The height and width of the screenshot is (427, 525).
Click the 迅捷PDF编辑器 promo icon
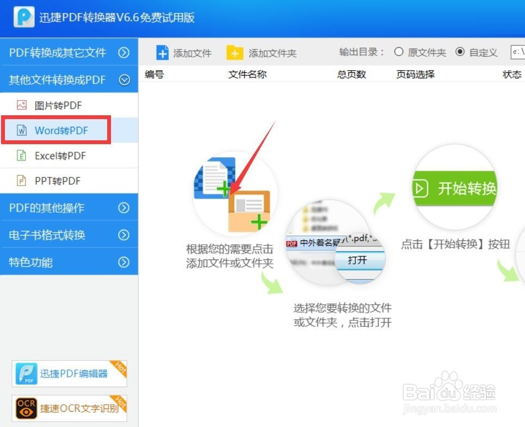pyautogui.click(x=27, y=374)
